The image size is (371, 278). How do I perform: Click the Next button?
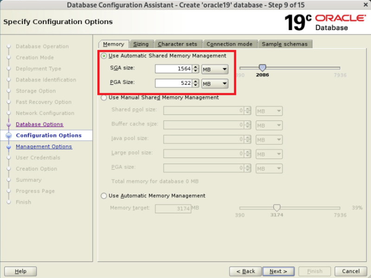(x=279, y=271)
